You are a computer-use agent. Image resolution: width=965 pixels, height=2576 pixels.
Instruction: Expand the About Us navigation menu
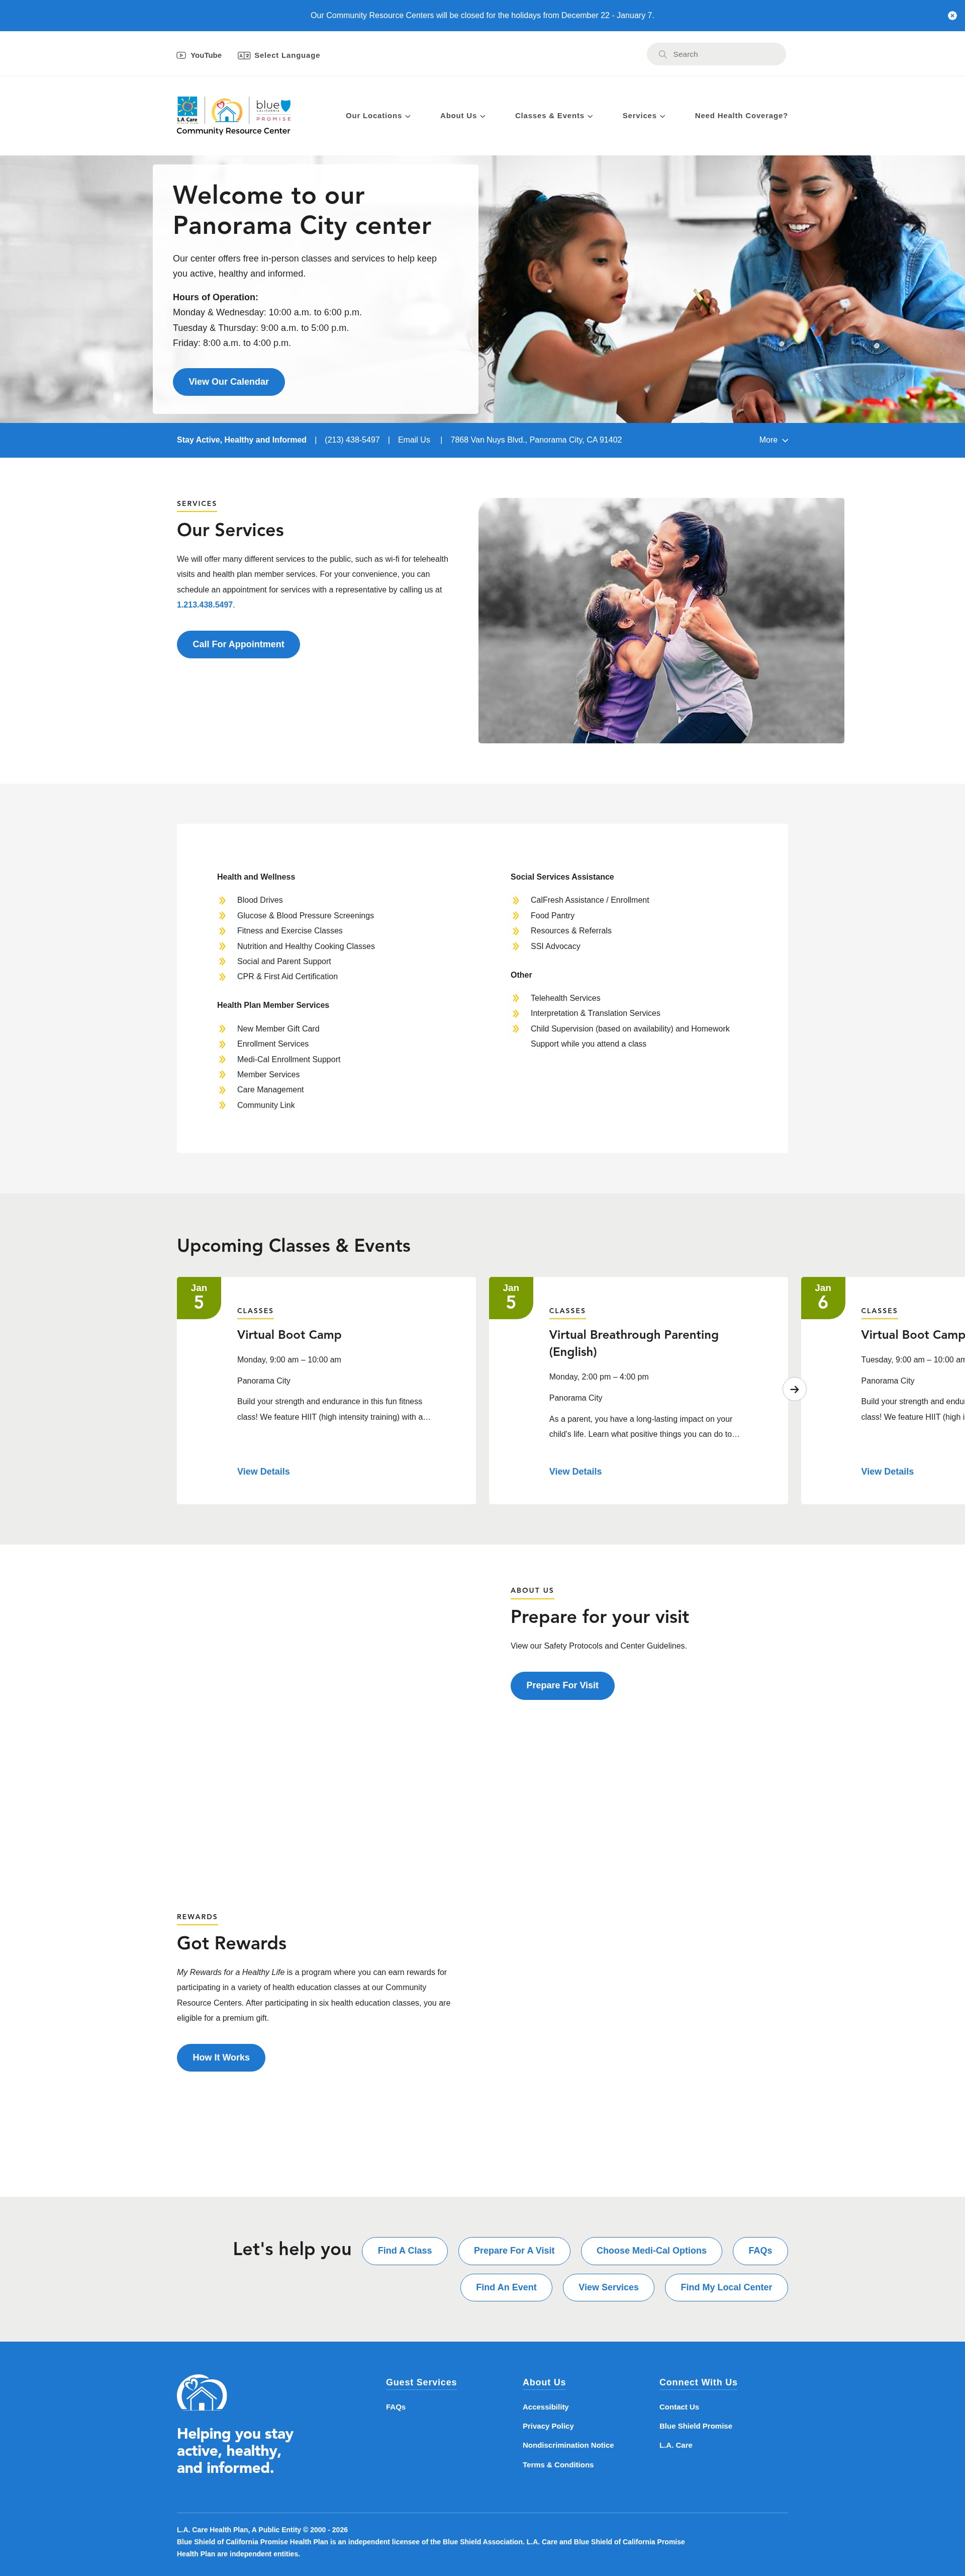(x=462, y=116)
